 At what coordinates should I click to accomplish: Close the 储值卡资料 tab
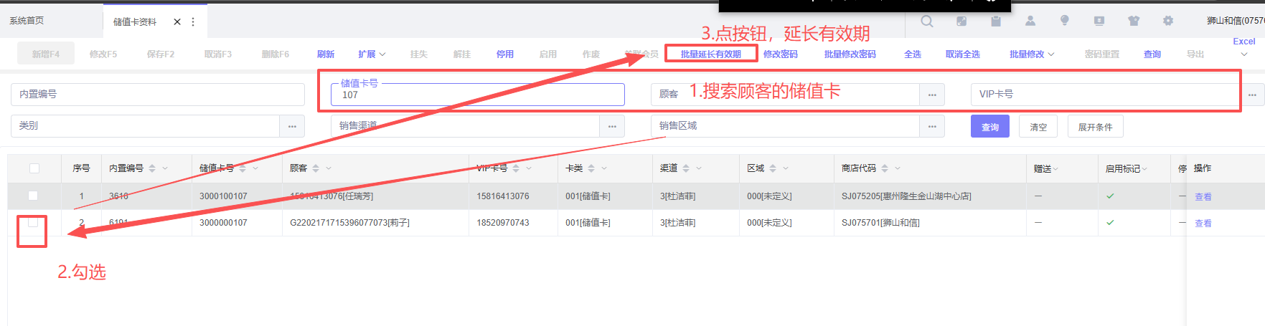177,22
